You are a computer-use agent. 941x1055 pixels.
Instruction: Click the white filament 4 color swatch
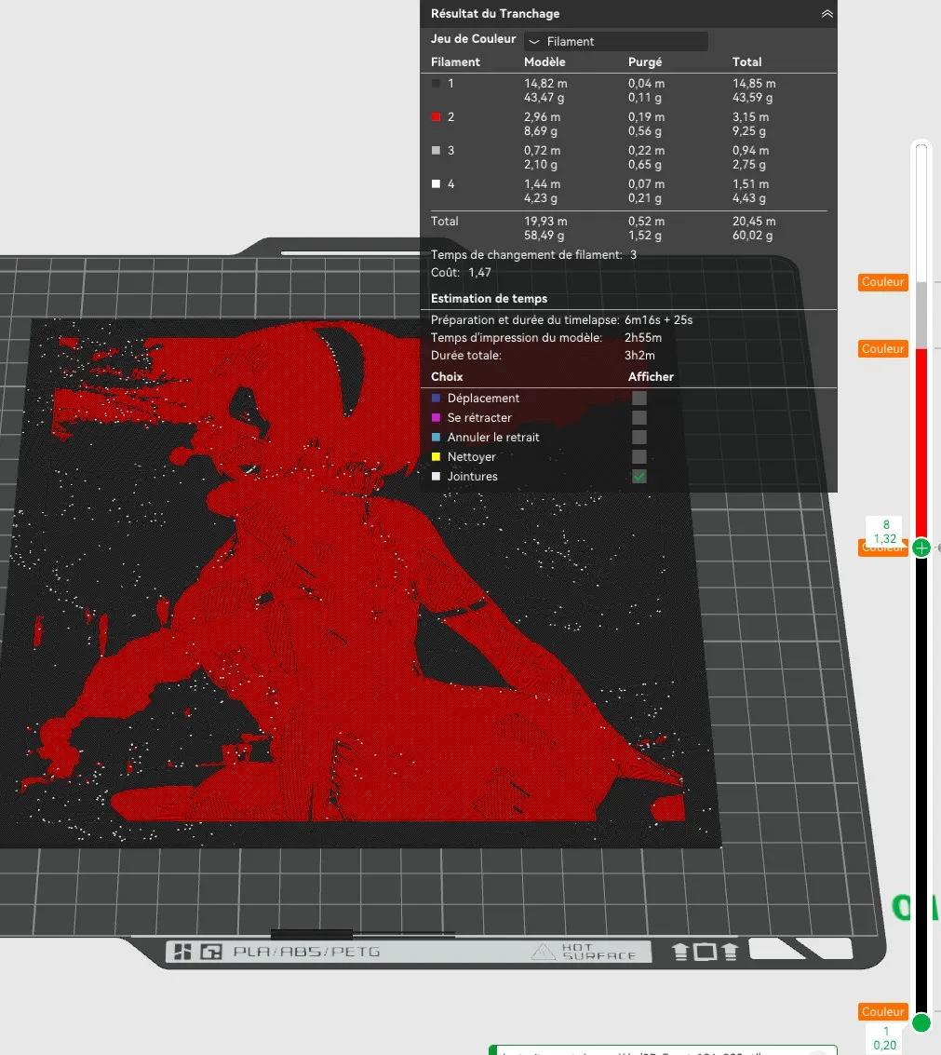coord(436,183)
